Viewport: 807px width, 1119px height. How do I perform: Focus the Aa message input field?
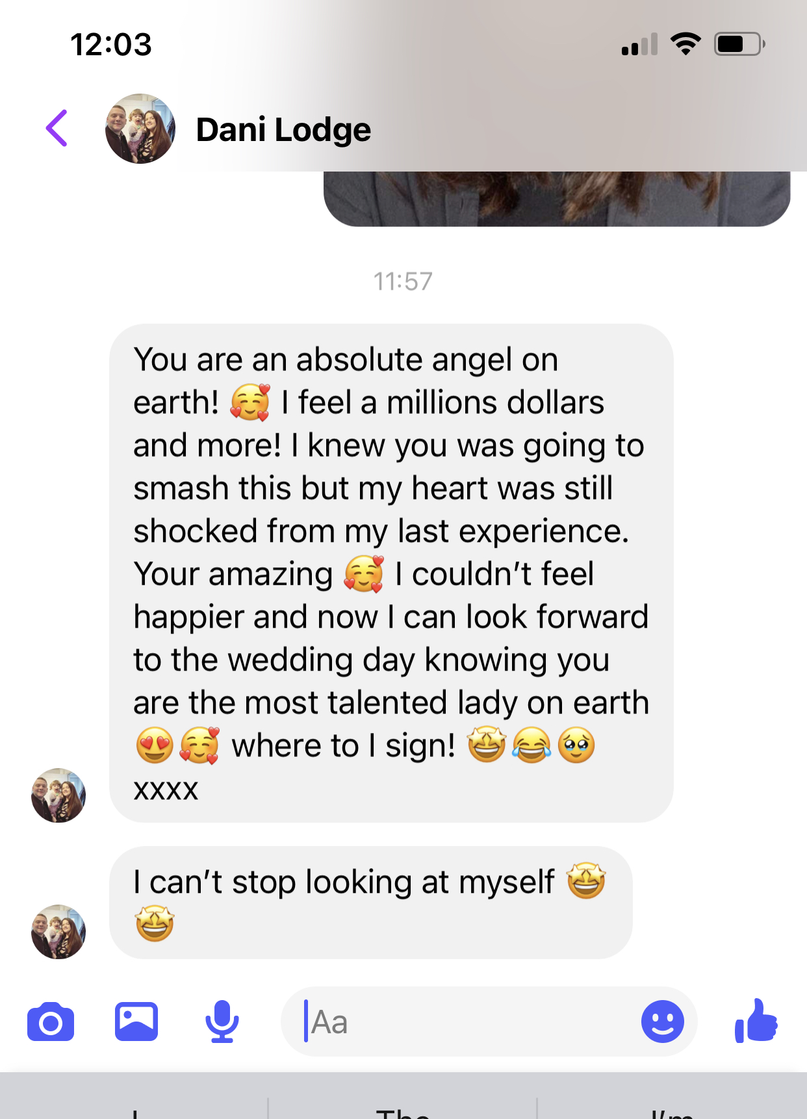[468, 1022]
